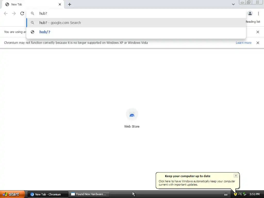This screenshot has height=198, width=264.
Task: Click the safely remove hardware tray icon
Action: pyautogui.click(x=245, y=194)
